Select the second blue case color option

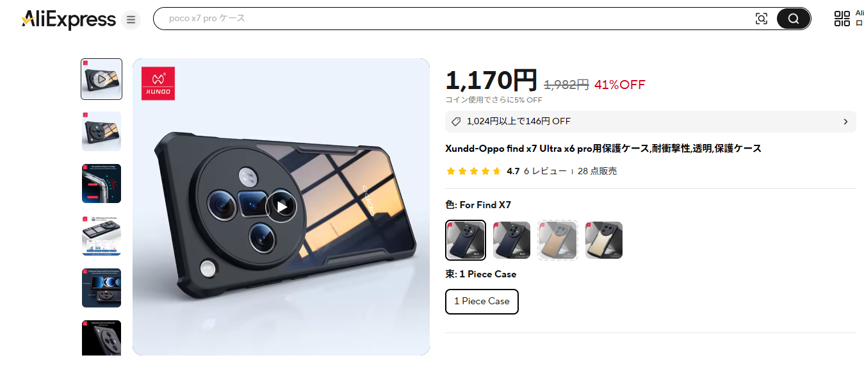512,240
